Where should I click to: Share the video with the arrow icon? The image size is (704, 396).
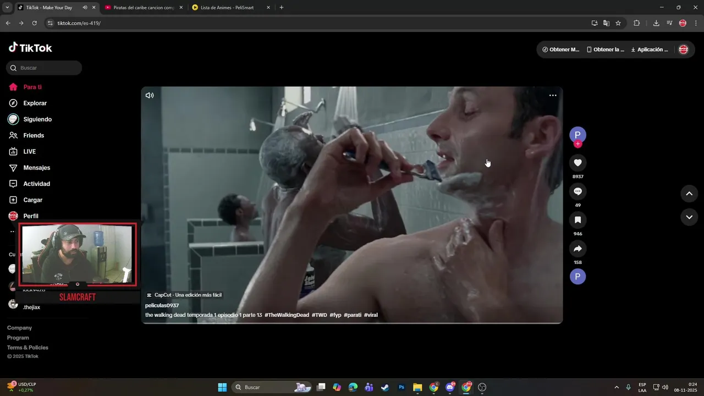(x=577, y=249)
